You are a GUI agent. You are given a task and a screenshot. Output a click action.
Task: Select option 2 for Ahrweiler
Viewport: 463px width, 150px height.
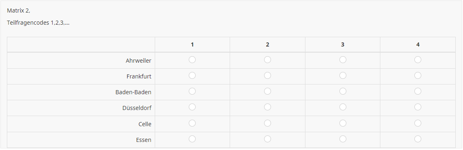[x=267, y=60]
